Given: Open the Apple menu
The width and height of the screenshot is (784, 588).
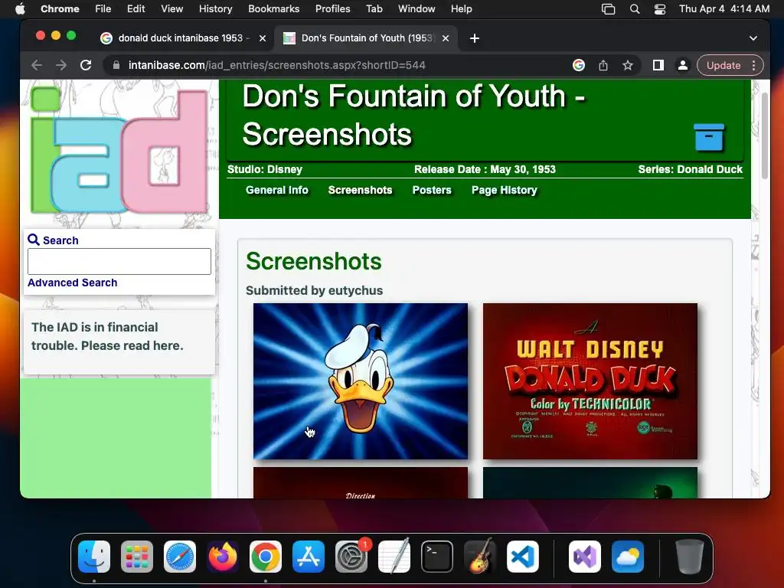Looking at the screenshot, I should (20, 9).
